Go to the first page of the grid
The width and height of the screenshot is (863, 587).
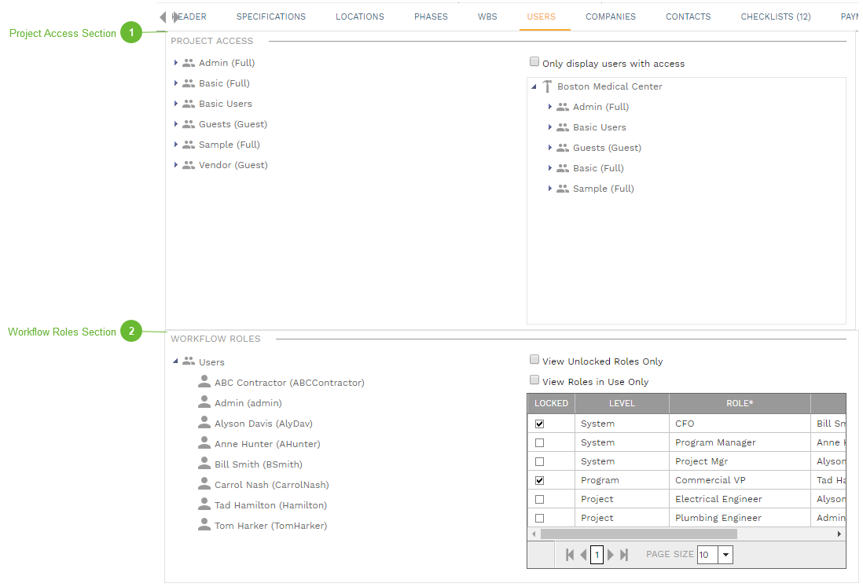(570, 555)
